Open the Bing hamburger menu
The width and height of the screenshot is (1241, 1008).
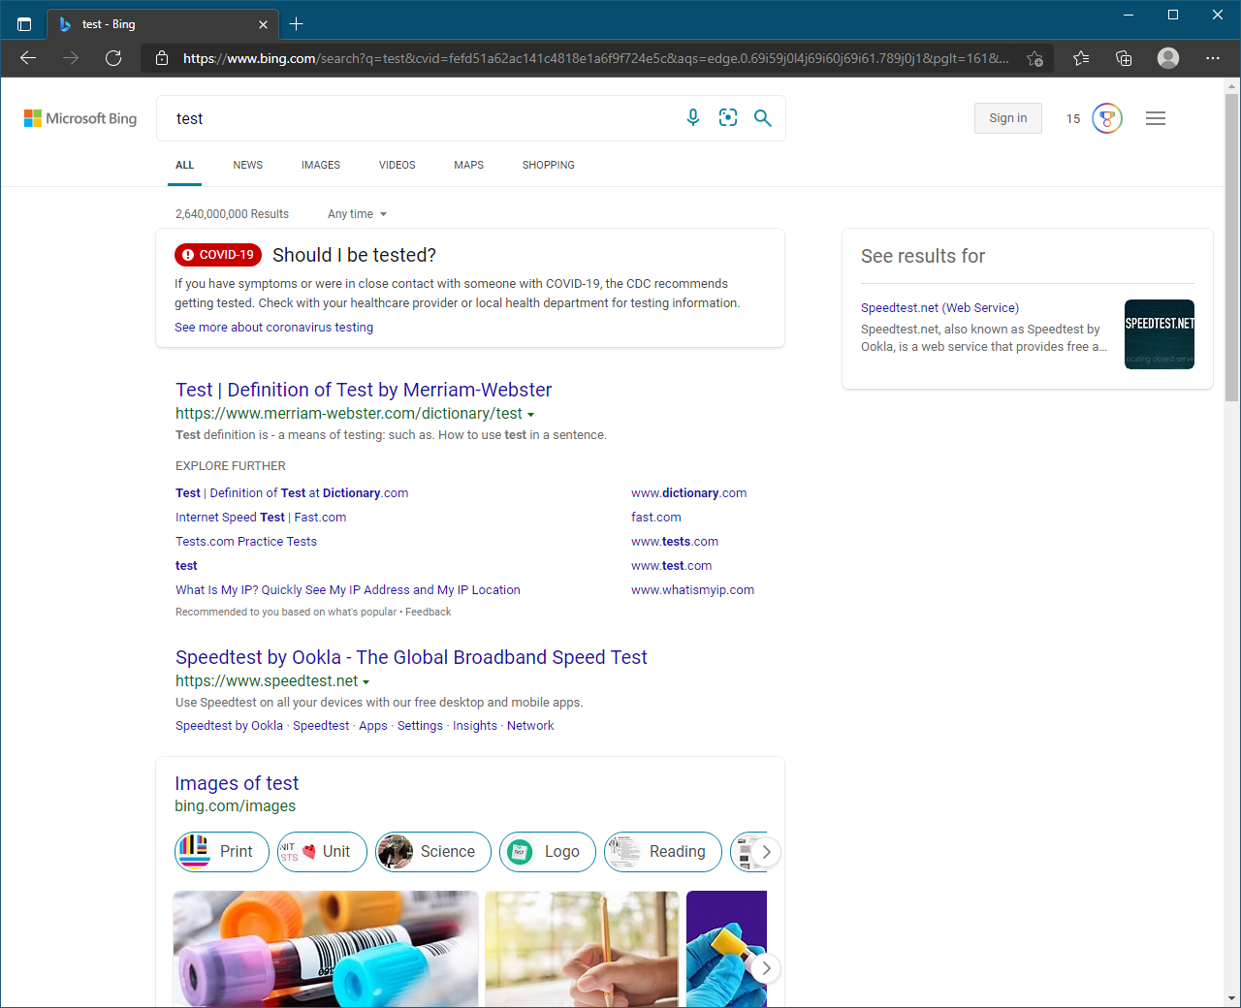pos(1155,117)
